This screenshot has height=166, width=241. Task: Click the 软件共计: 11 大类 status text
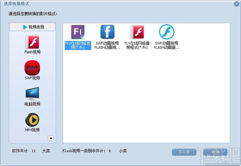[31, 151]
